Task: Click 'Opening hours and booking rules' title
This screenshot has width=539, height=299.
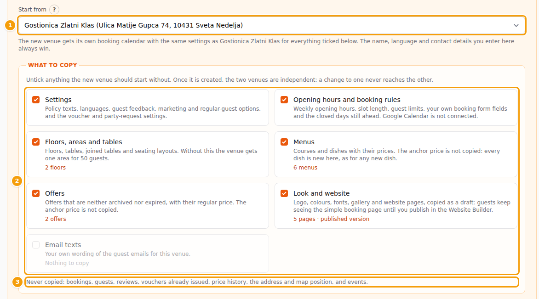Action: click(x=347, y=100)
